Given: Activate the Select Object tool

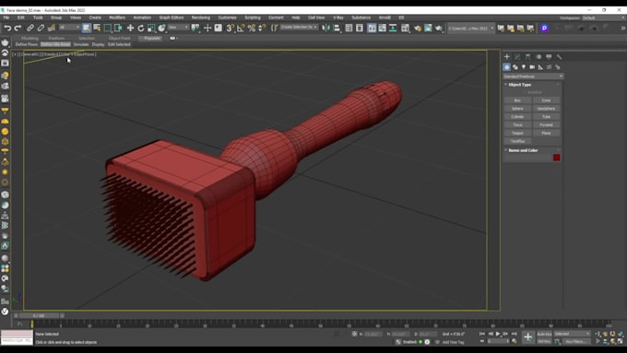Looking at the screenshot, I should (87, 28).
